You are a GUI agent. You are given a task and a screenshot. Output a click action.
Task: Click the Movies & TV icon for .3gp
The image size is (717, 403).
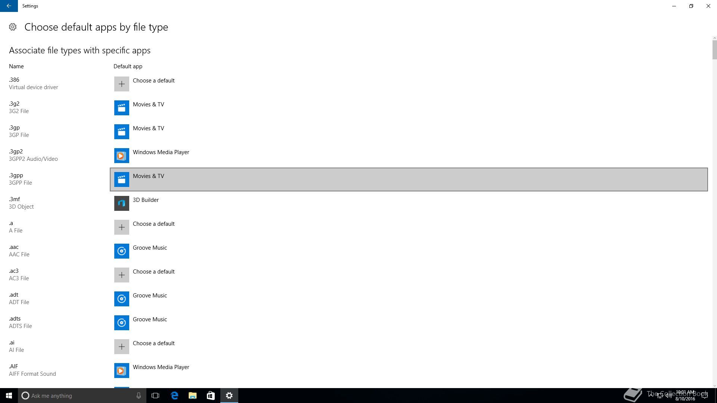(122, 132)
